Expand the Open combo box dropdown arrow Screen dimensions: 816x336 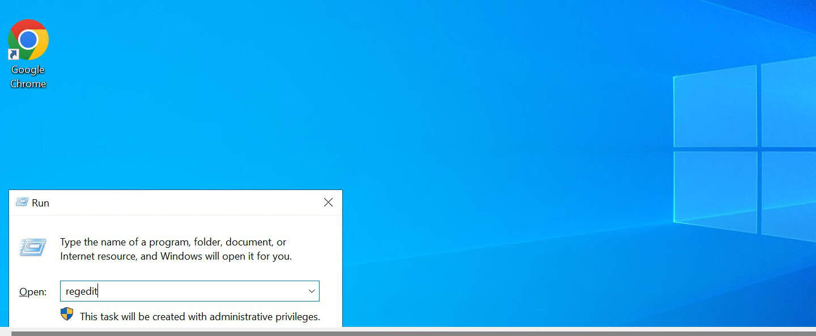[x=311, y=291]
